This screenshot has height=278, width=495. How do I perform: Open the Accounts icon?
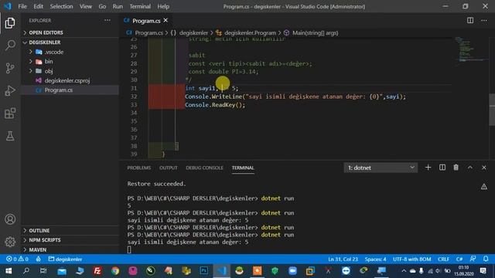[10, 219]
